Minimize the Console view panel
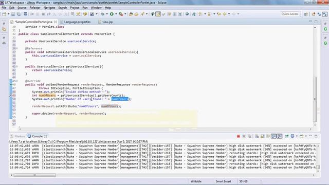 tap(310, 136)
